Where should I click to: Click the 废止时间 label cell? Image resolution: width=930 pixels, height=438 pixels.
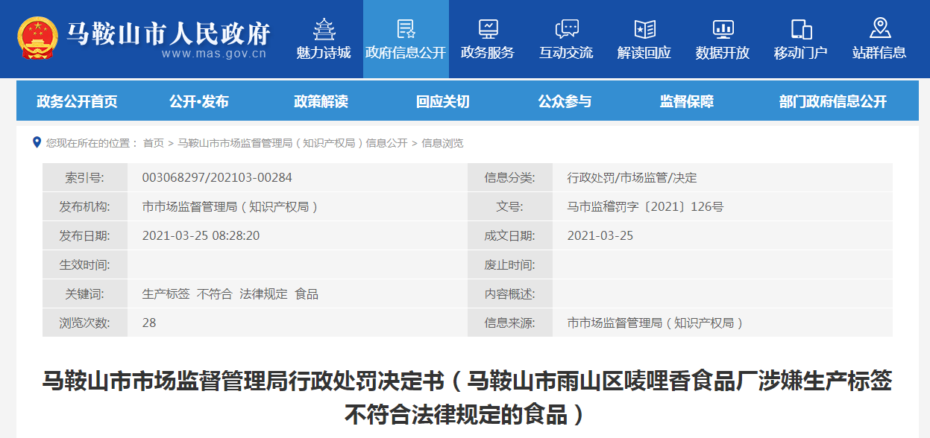tap(510, 265)
